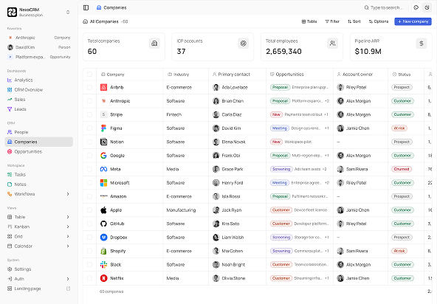437x304 pixels.
Task: Select the Netflix row checkbox
Action: (x=89, y=278)
